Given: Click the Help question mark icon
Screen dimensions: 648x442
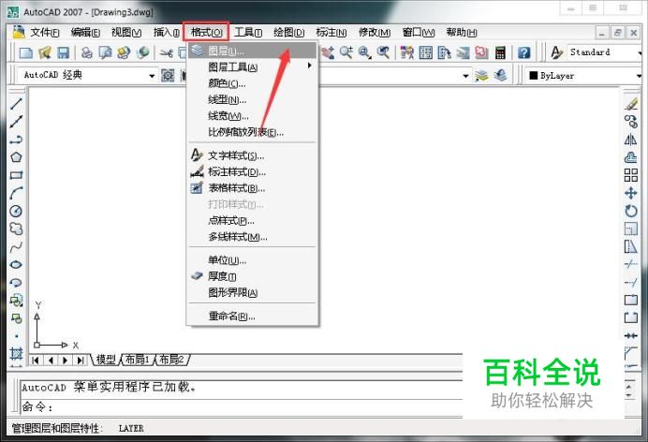Looking at the screenshot, I should [524, 52].
